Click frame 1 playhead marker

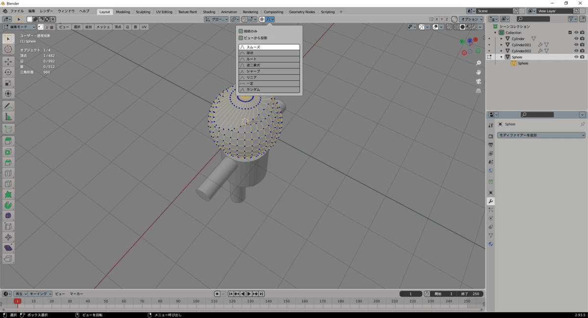[18, 301]
